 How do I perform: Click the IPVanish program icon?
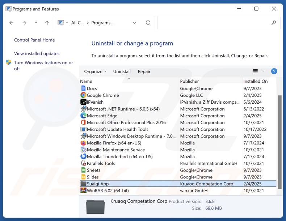click(x=83, y=102)
